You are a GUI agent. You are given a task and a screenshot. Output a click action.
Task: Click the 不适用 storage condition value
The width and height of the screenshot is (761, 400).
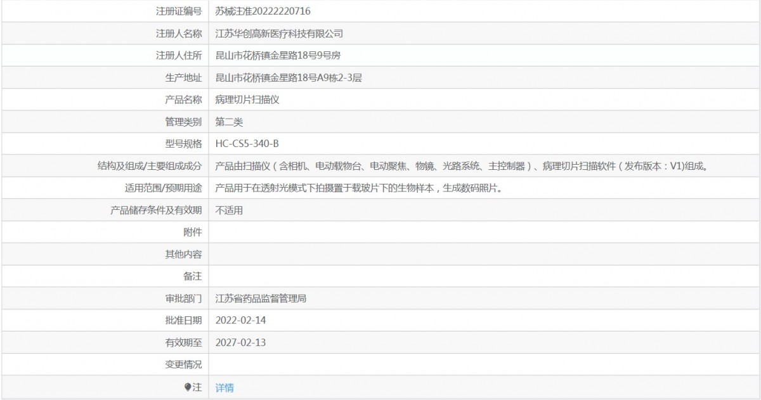tap(229, 210)
